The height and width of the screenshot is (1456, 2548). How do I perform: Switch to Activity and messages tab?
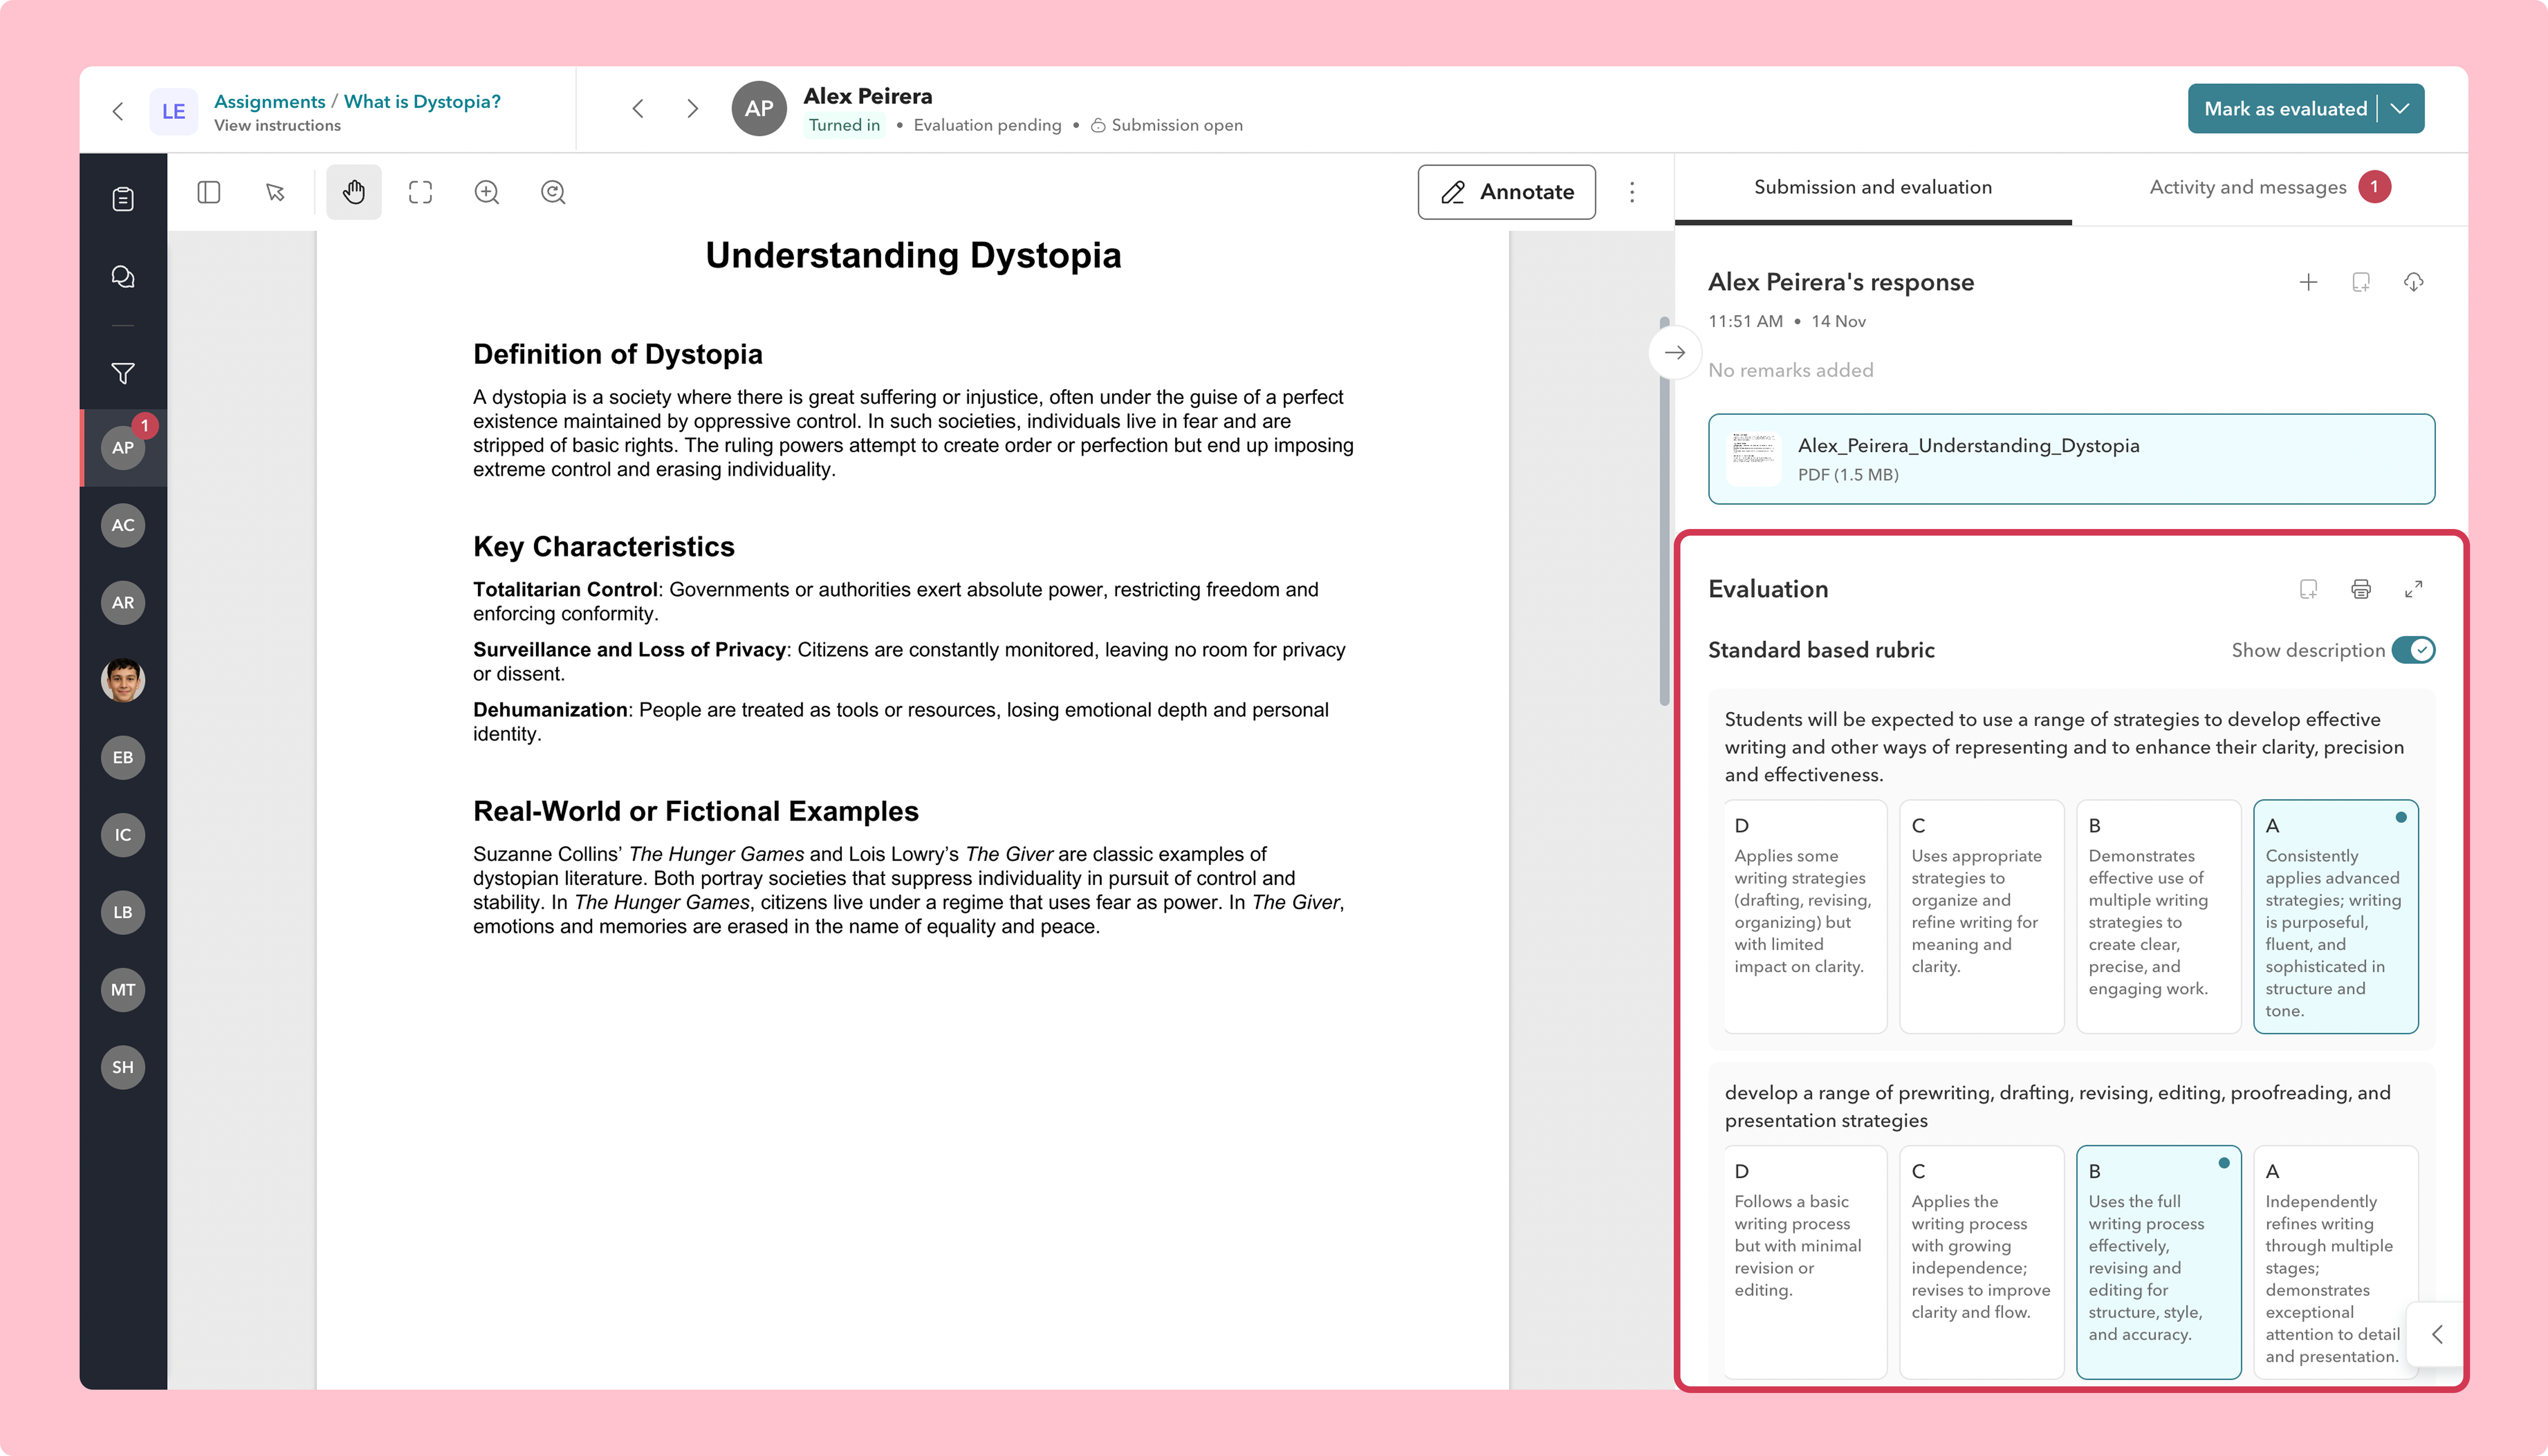(x=2270, y=188)
